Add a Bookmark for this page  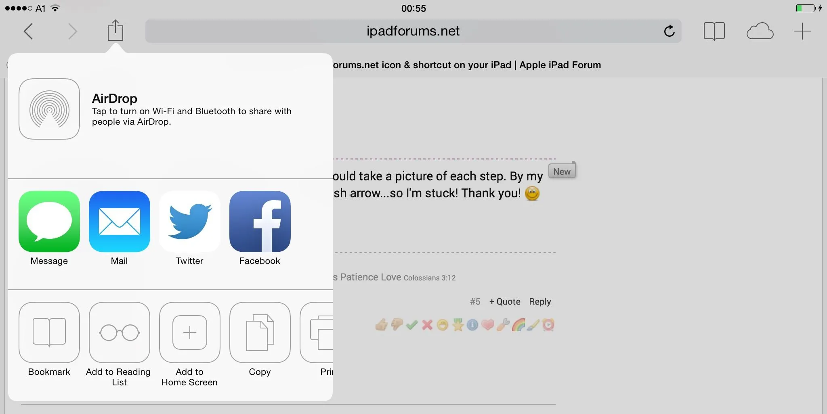(49, 332)
